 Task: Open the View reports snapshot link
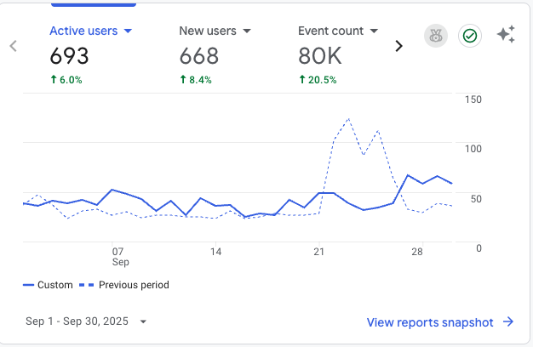430,321
